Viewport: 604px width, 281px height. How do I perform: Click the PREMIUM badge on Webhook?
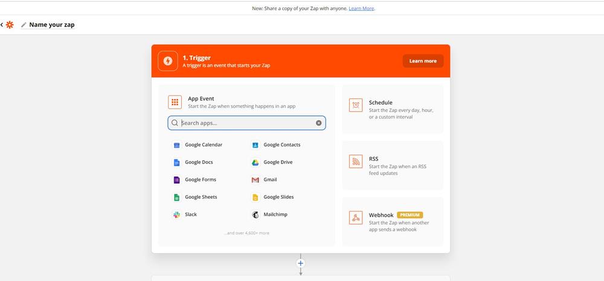[x=410, y=215]
